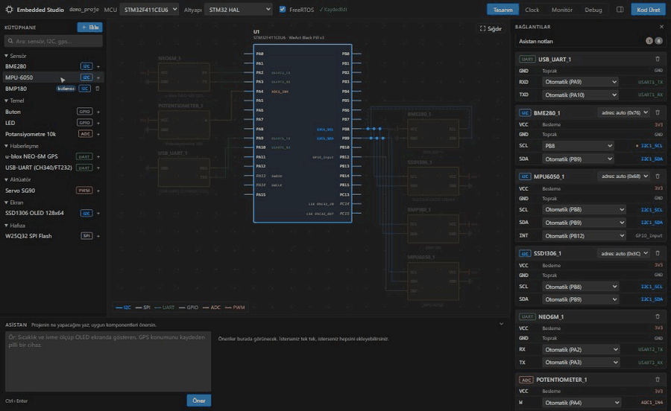
Task: Open NEO6M_1 TX pin dropdown
Action: (581, 363)
